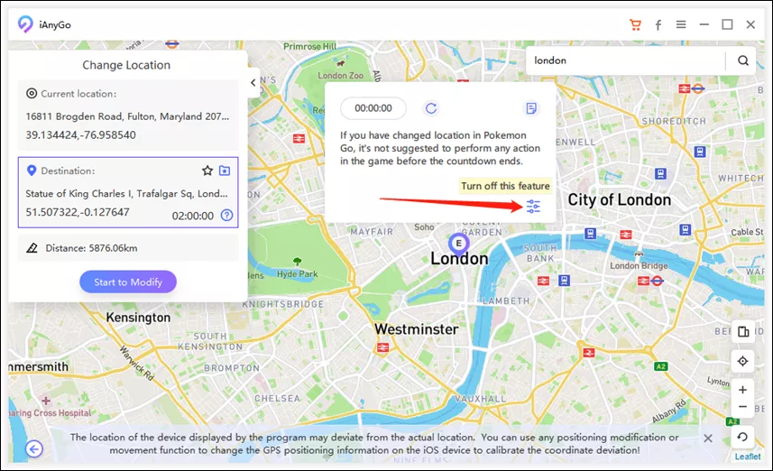Viewport: 773px width, 471px height.
Task: Open cooldown records note icon
Action: click(x=531, y=108)
